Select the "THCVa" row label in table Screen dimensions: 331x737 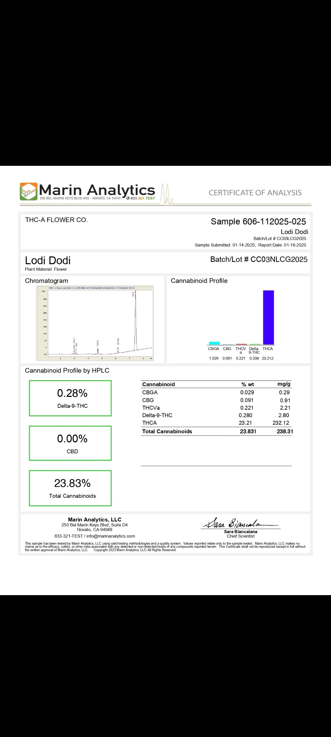[151, 408]
